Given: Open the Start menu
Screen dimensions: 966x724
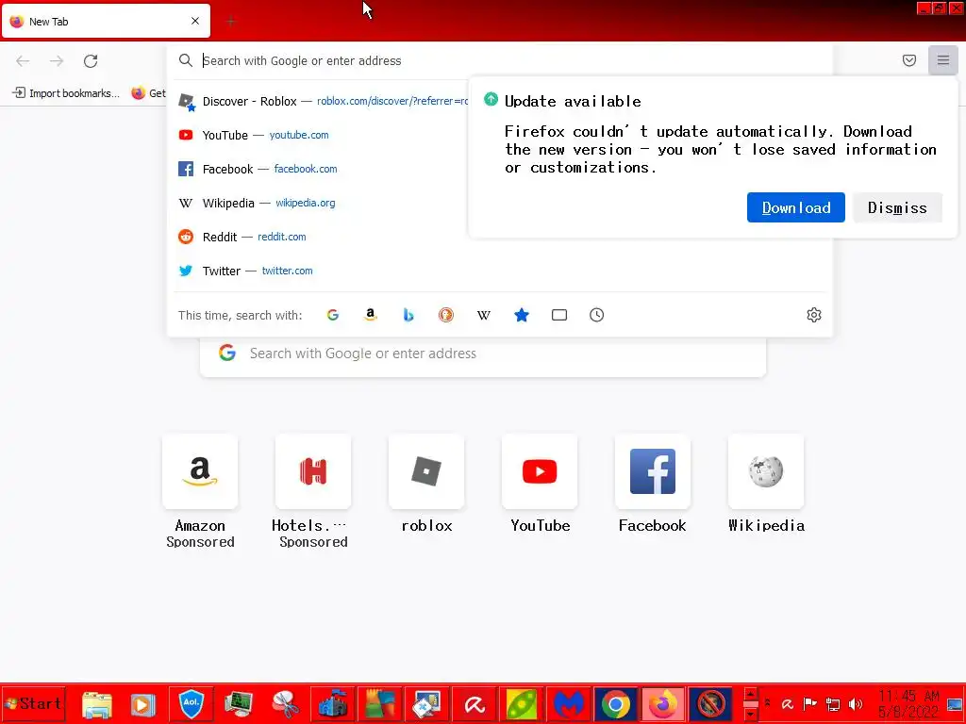Looking at the screenshot, I should pyautogui.click(x=33, y=703).
